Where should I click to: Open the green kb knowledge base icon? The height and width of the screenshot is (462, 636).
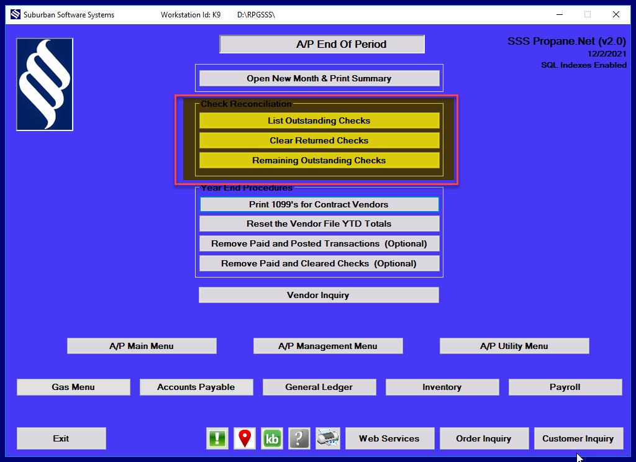[x=272, y=438]
